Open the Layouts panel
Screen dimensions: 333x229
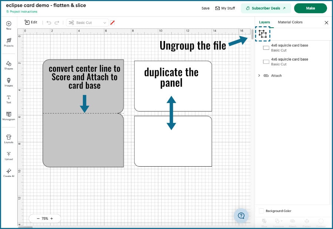9,139
